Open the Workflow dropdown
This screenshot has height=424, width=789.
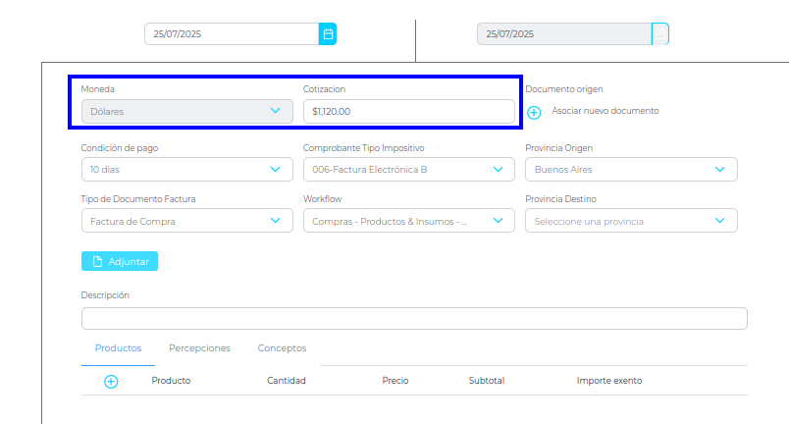click(408, 221)
